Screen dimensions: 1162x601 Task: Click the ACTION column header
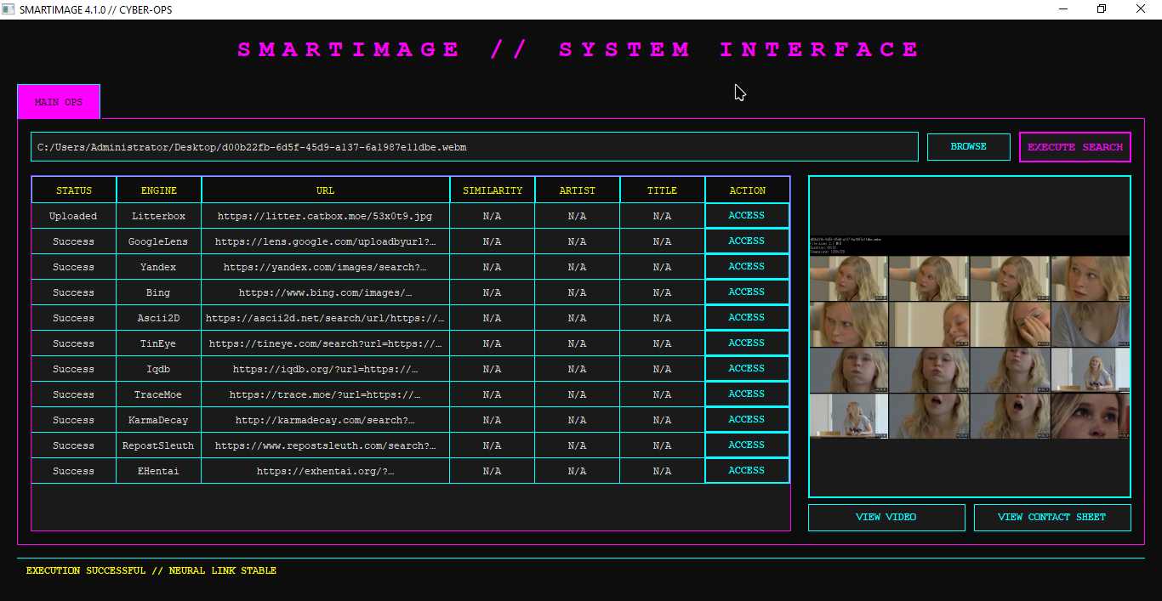(x=748, y=190)
